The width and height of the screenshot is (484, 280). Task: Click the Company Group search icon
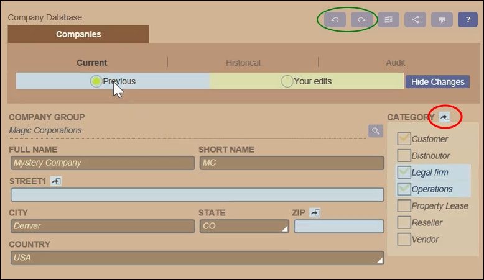point(375,130)
